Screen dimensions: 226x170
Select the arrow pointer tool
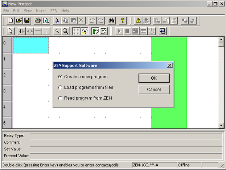(11, 31)
